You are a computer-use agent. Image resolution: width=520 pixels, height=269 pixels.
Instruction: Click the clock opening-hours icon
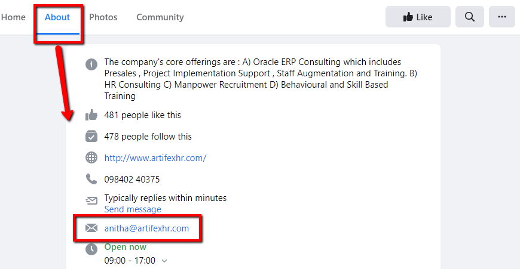pyautogui.click(x=91, y=249)
